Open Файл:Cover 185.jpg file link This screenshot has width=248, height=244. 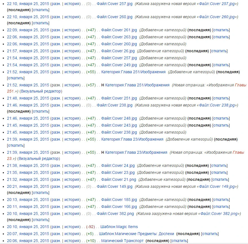coord(119,200)
